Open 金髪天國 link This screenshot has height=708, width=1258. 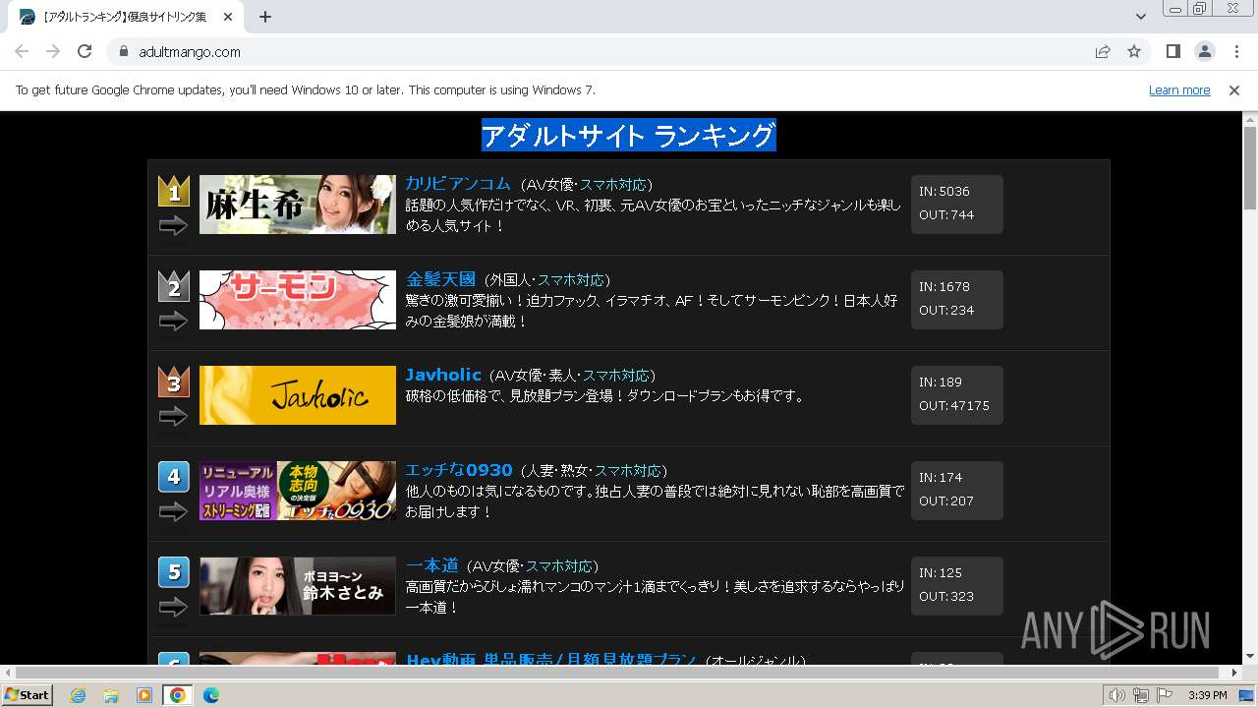[x=440, y=279]
